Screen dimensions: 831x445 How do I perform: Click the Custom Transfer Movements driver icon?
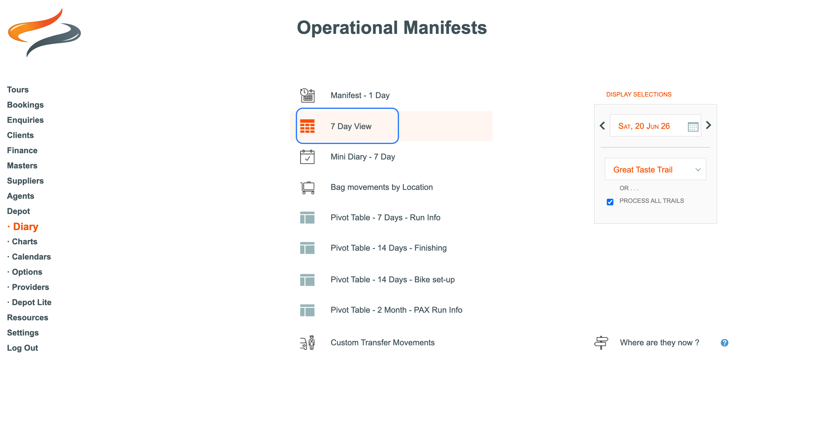point(307,342)
